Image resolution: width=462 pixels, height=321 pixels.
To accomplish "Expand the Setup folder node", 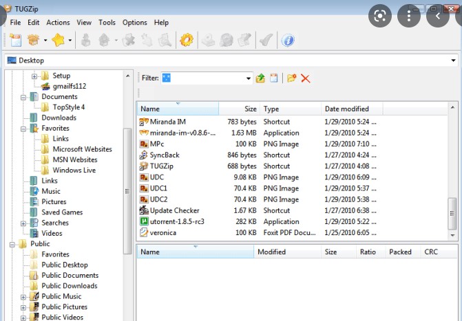I will [34, 76].
